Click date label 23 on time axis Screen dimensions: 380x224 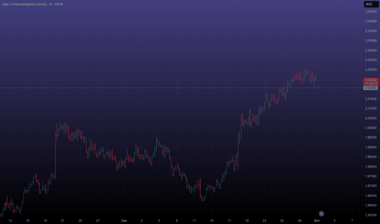(264, 221)
